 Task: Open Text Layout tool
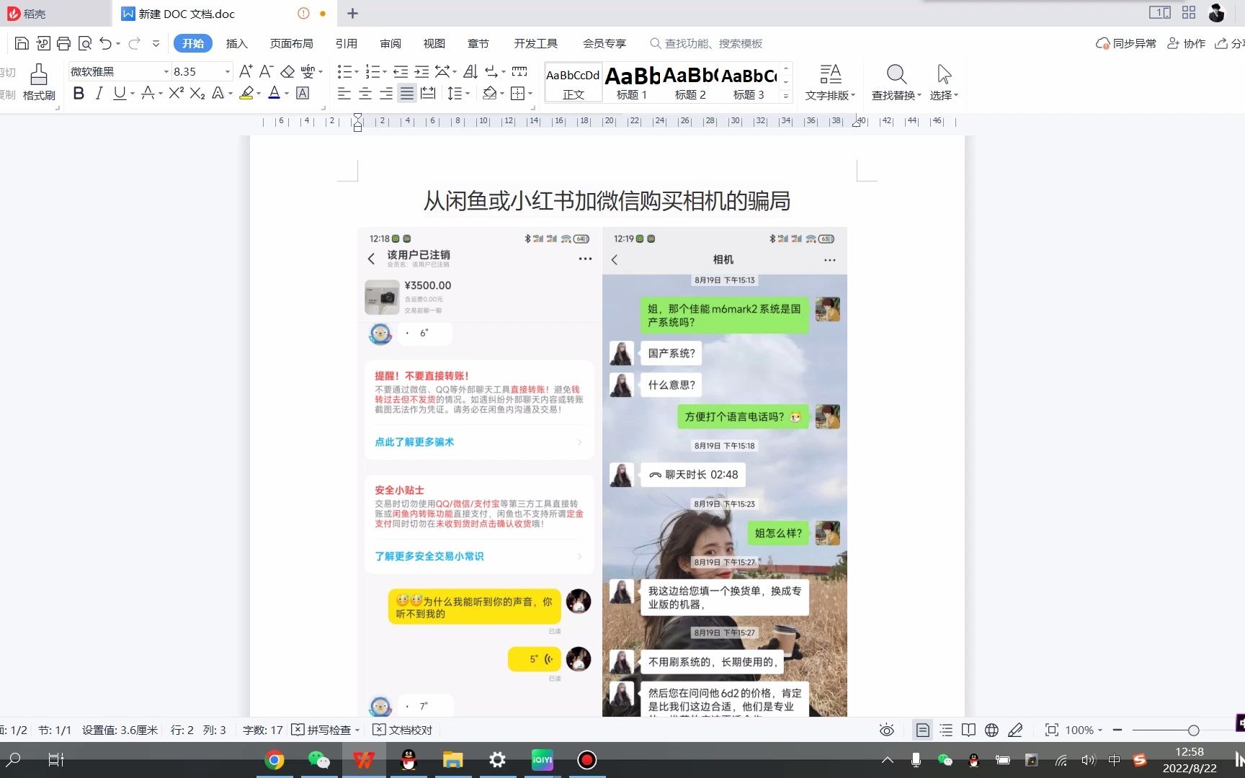[x=830, y=83]
